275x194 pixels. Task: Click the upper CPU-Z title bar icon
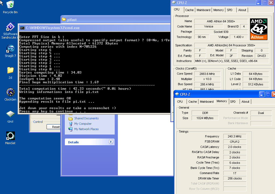coord(174,3)
